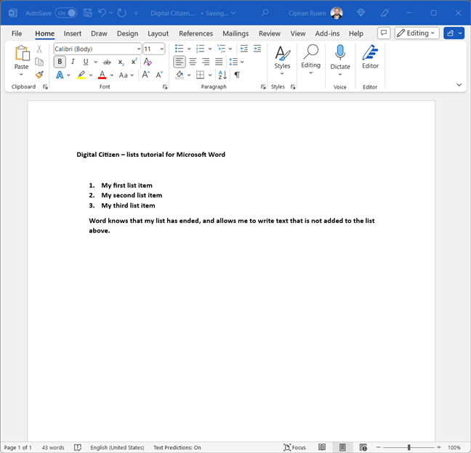Click Text Predictions: On
This screenshot has height=453, width=471.
[177, 447]
